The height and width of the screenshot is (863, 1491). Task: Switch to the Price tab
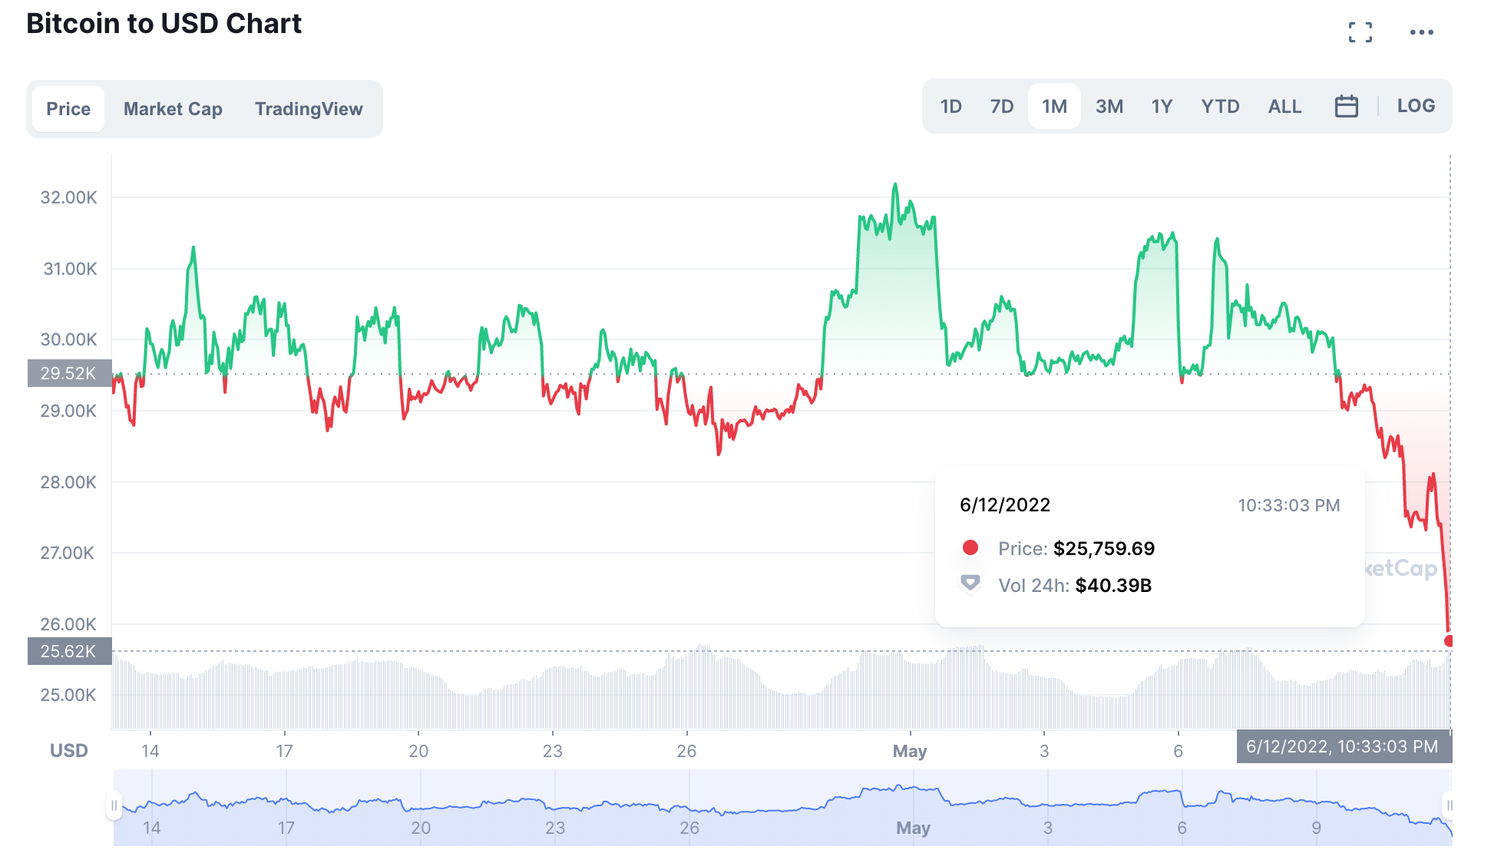click(68, 109)
